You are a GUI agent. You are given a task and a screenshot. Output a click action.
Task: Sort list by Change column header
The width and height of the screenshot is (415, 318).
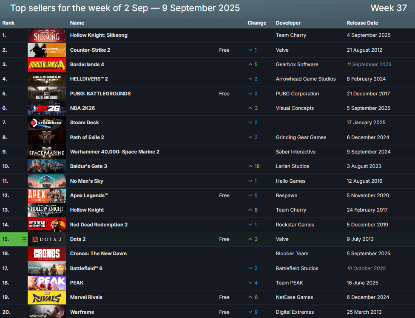coord(257,23)
